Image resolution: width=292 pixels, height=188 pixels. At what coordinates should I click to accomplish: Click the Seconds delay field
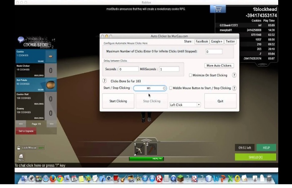[128, 69]
